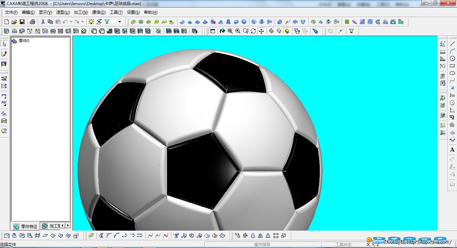
Task: Create a new file with the blank page icon
Action: [7, 22]
